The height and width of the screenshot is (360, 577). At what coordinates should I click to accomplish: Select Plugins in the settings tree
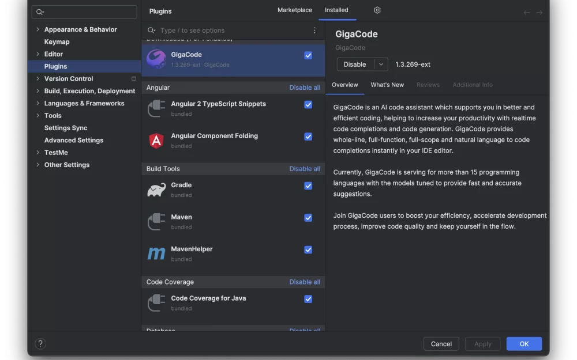(84, 66)
